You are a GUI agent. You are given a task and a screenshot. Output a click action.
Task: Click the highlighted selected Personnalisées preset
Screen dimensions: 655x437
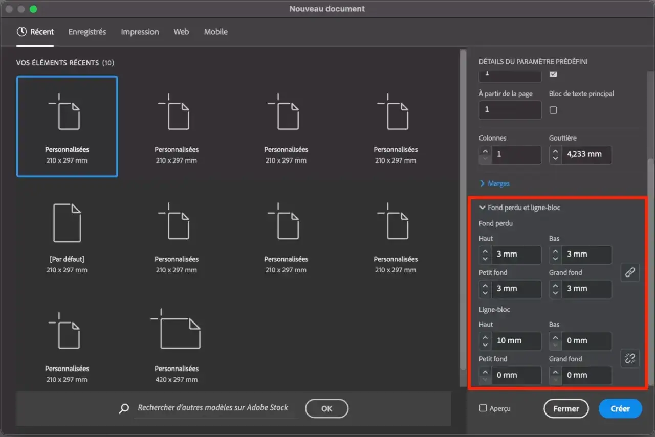click(x=67, y=126)
